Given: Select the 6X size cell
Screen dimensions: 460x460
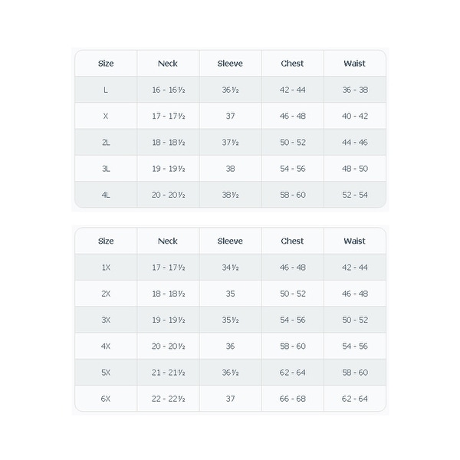Looking at the screenshot, I should click(x=106, y=399).
